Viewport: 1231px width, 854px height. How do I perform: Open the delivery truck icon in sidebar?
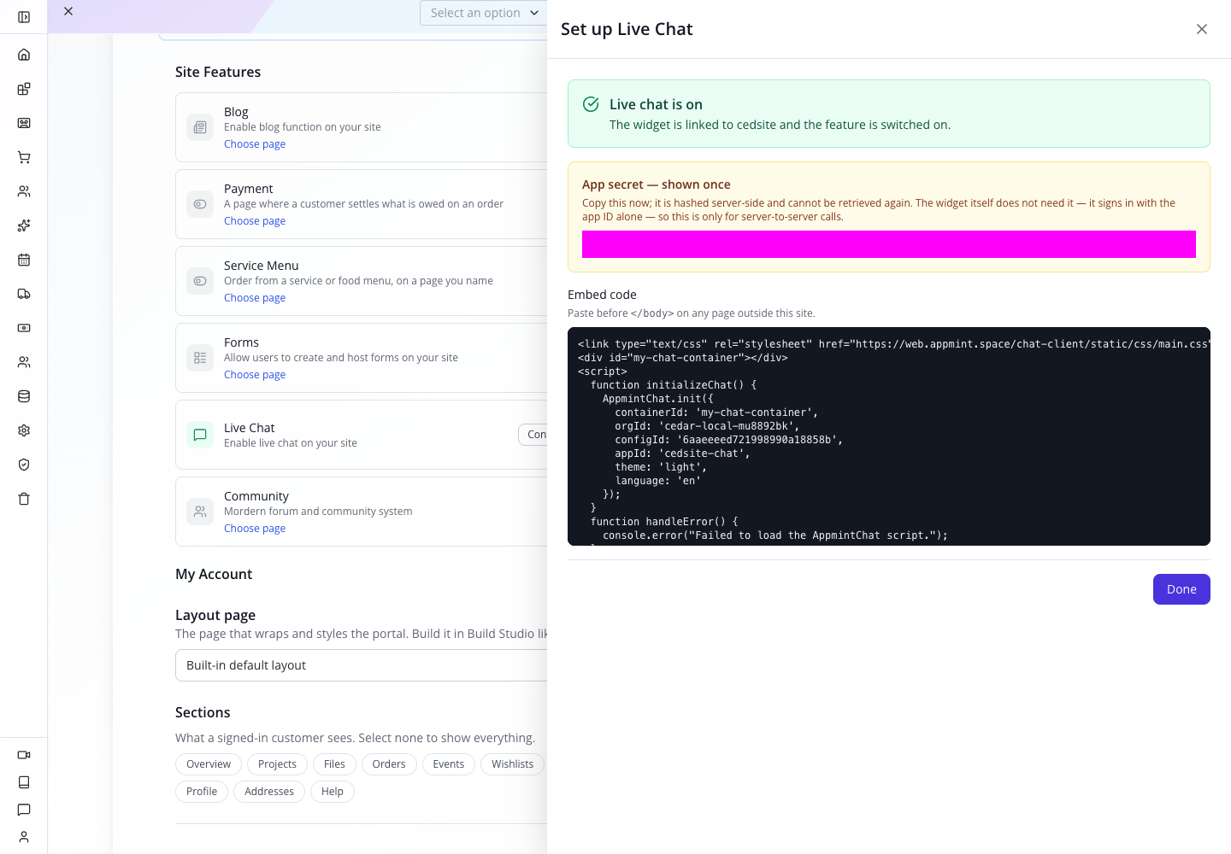pos(24,294)
